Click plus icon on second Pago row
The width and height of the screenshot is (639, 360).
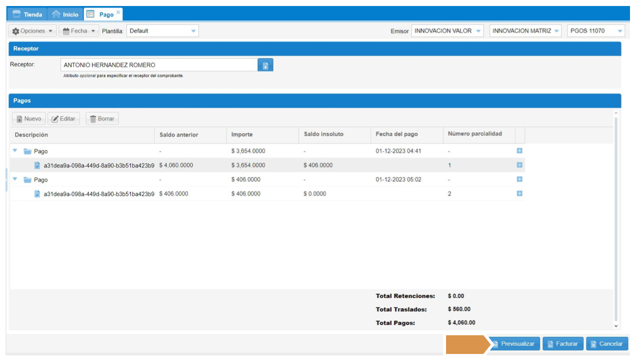click(519, 179)
